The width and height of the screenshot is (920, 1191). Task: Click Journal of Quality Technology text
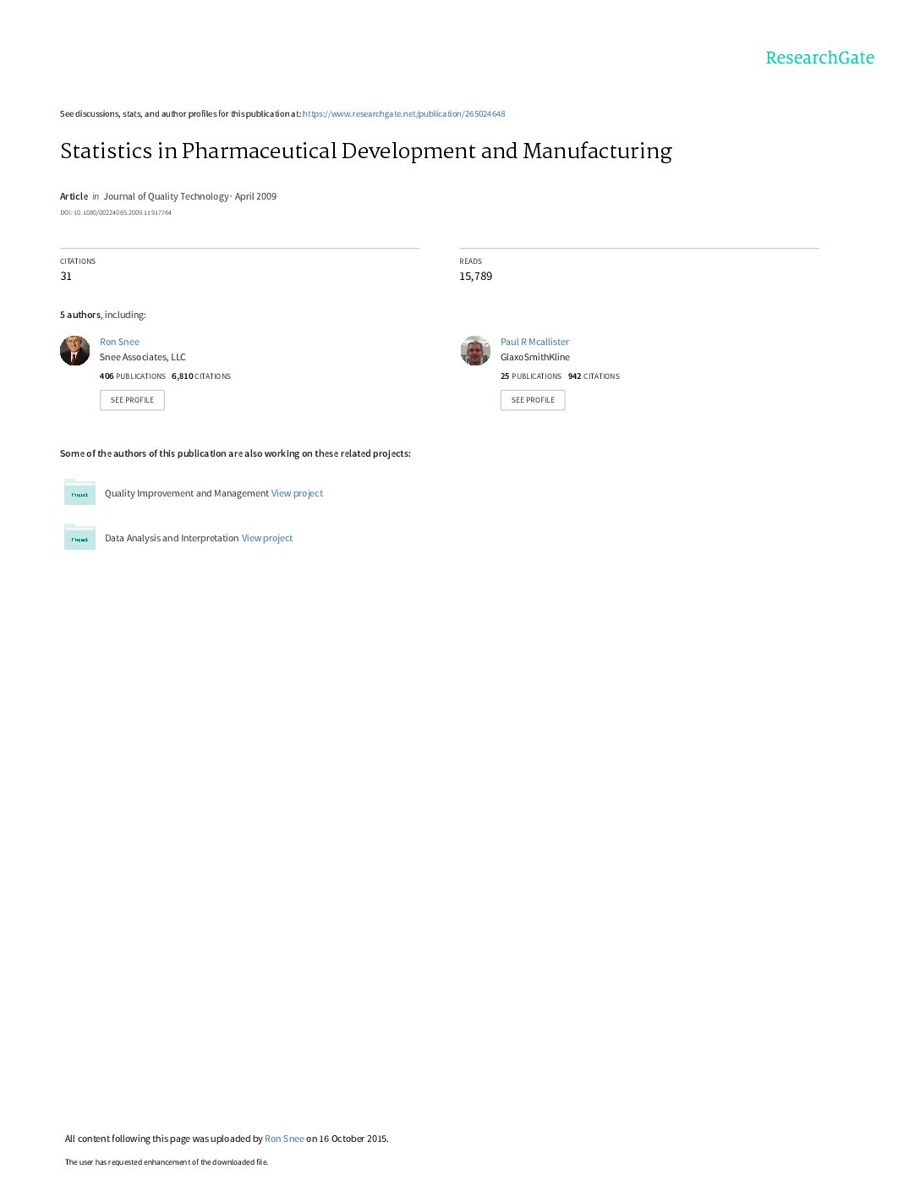(166, 196)
